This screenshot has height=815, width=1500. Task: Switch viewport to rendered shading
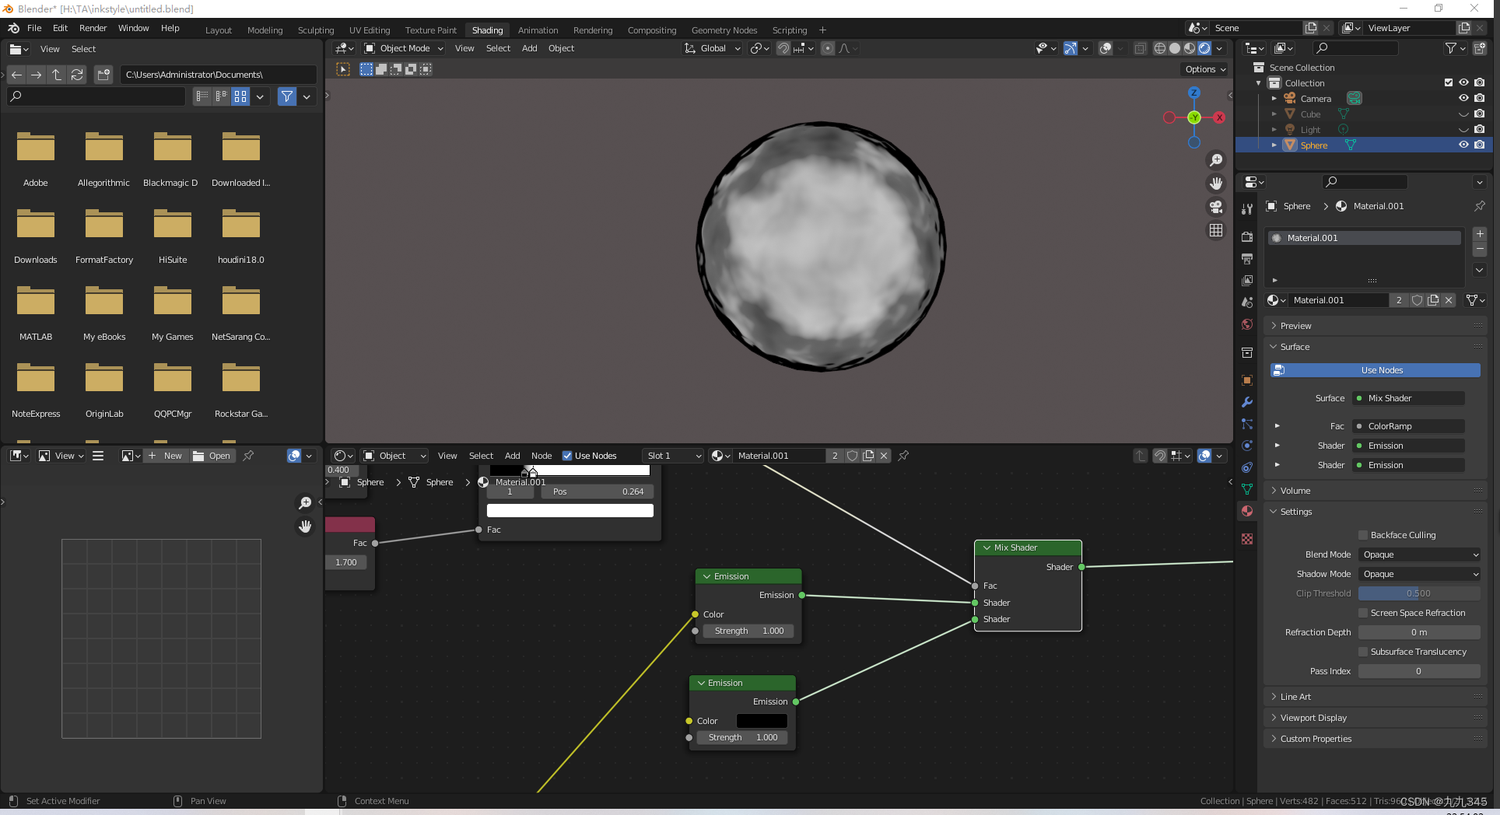[x=1204, y=48]
